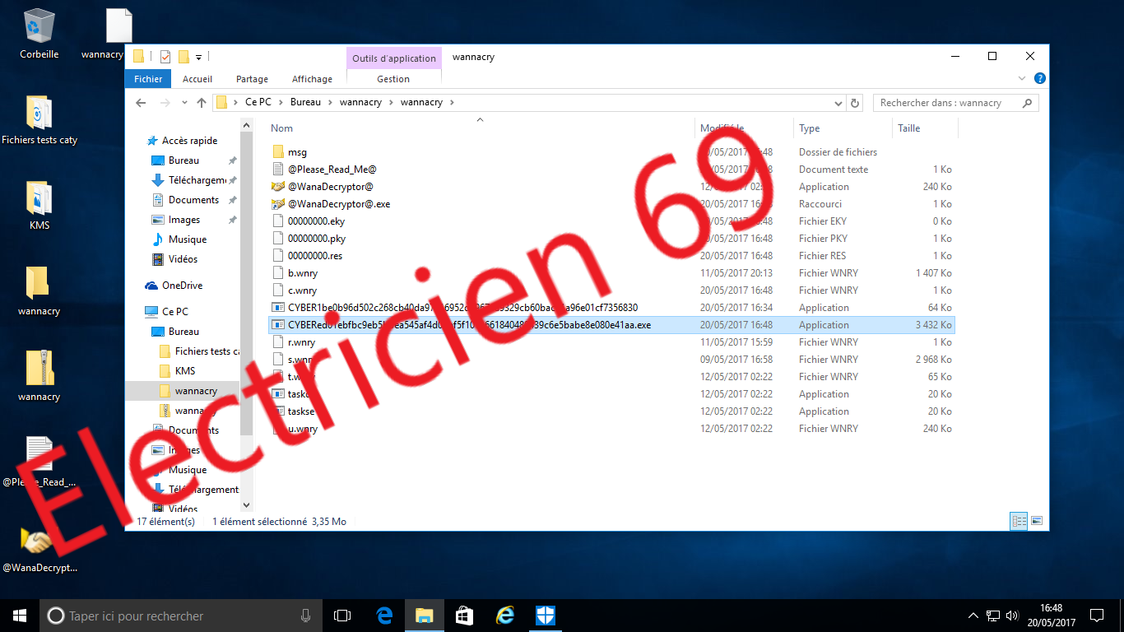The image size is (1124, 632).
Task: Switch to large icons view in status bar
Action: (1037, 521)
